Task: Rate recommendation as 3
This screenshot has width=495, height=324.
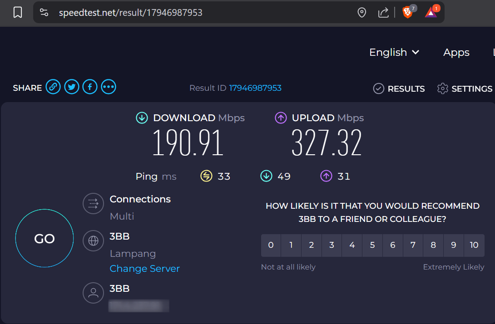Action: point(332,245)
